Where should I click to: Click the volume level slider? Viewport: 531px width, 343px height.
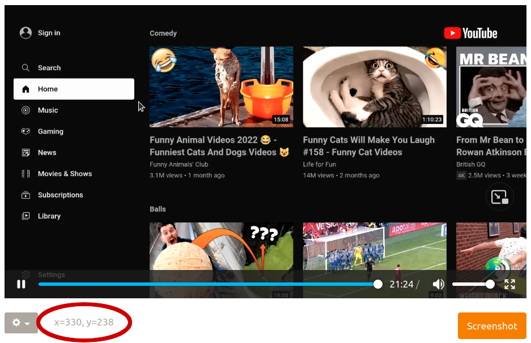(x=473, y=284)
